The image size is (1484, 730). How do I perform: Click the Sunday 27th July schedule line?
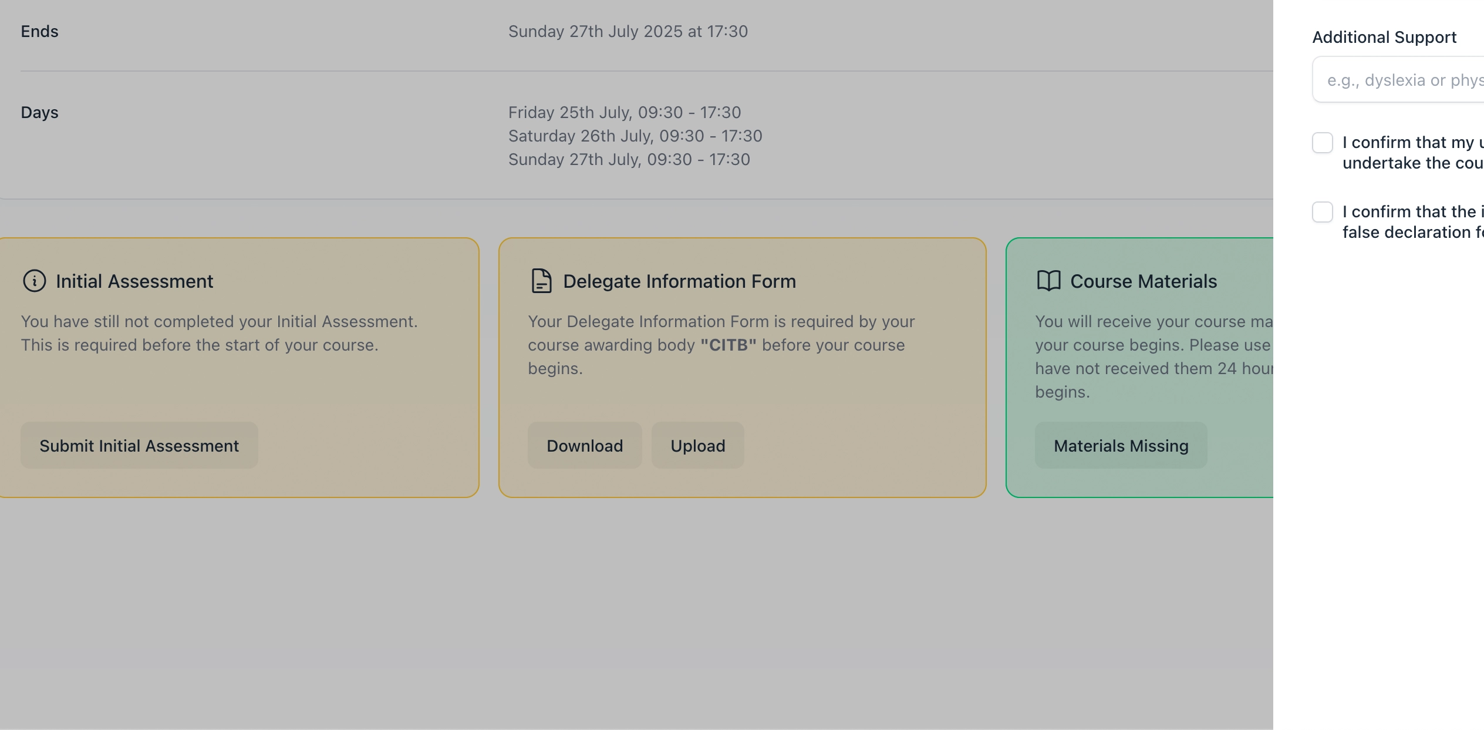(629, 159)
